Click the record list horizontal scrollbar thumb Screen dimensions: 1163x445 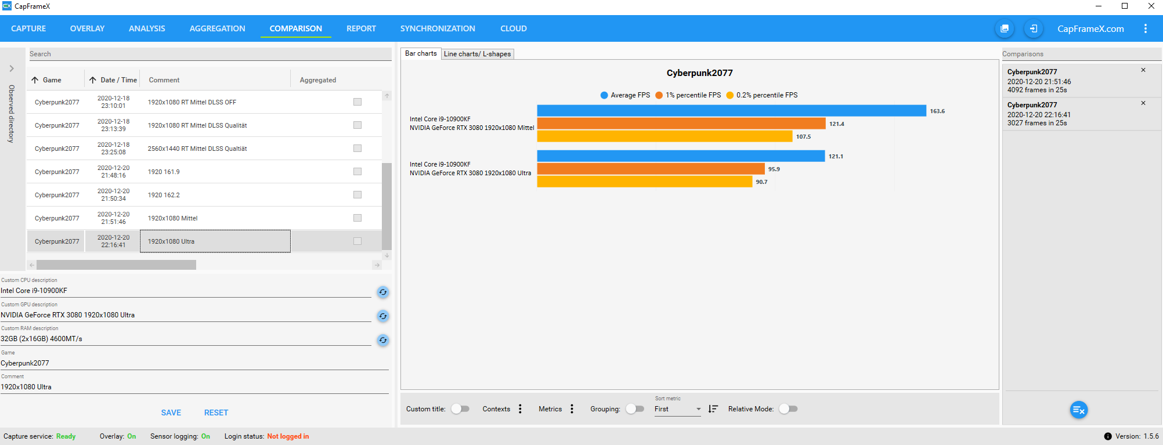click(116, 265)
